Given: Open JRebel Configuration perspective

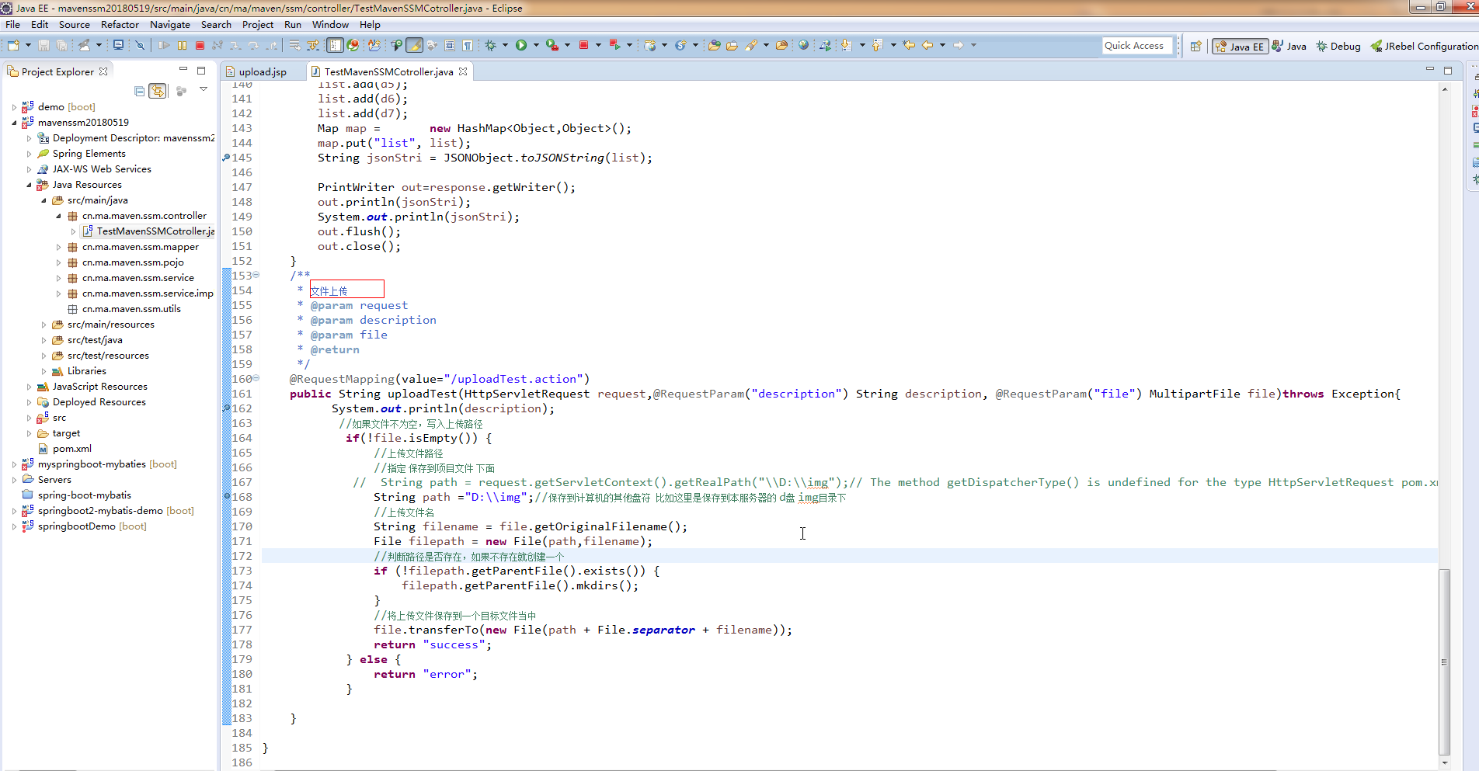Looking at the screenshot, I should 1424,47.
